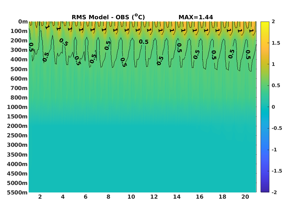The height and width of the screenshot is (214, 285).
Task: Click the "2000m" depth axis label
Action: [x=17, y=126]
